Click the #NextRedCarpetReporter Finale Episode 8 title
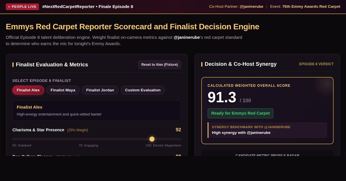Screen dimensions: 346x181 point(88,6)
